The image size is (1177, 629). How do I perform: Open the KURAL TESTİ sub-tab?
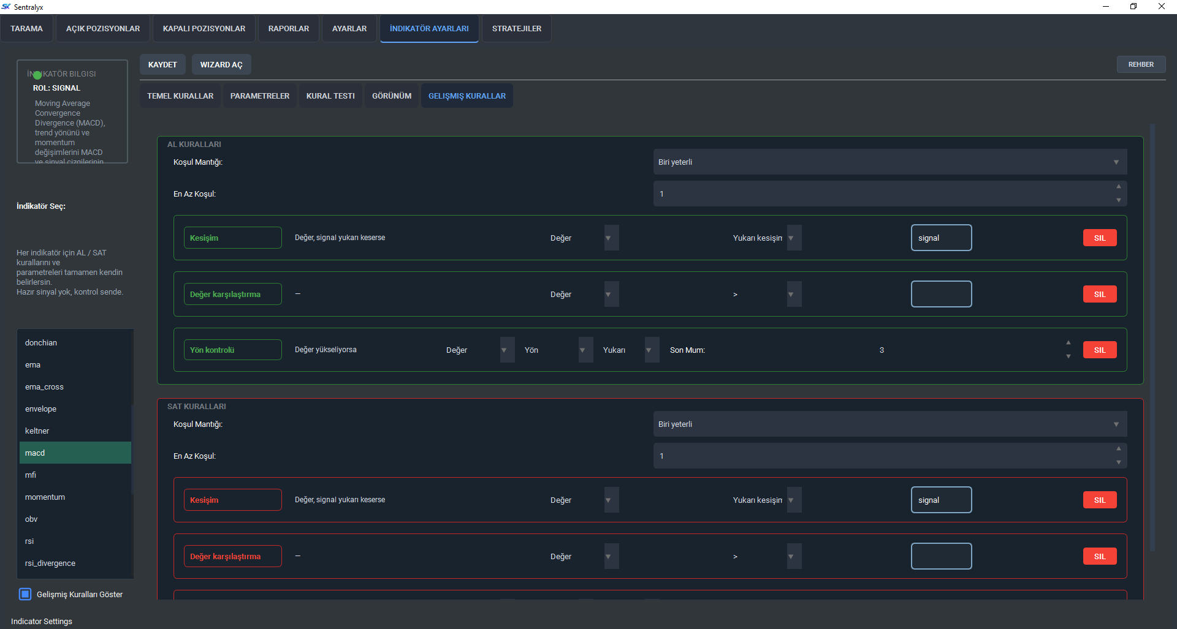[x=330, y=96]
